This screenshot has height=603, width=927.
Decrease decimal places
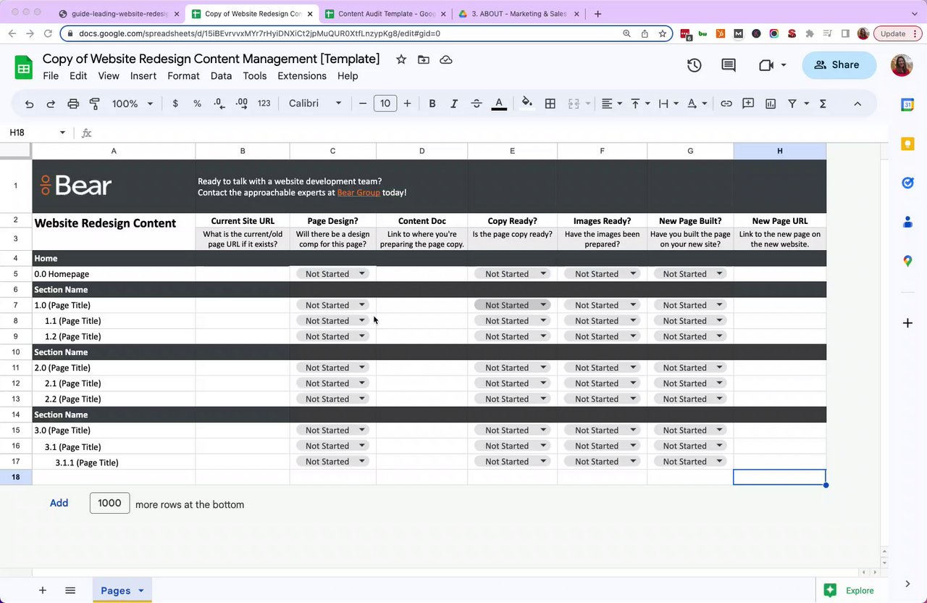click(219, 104)
